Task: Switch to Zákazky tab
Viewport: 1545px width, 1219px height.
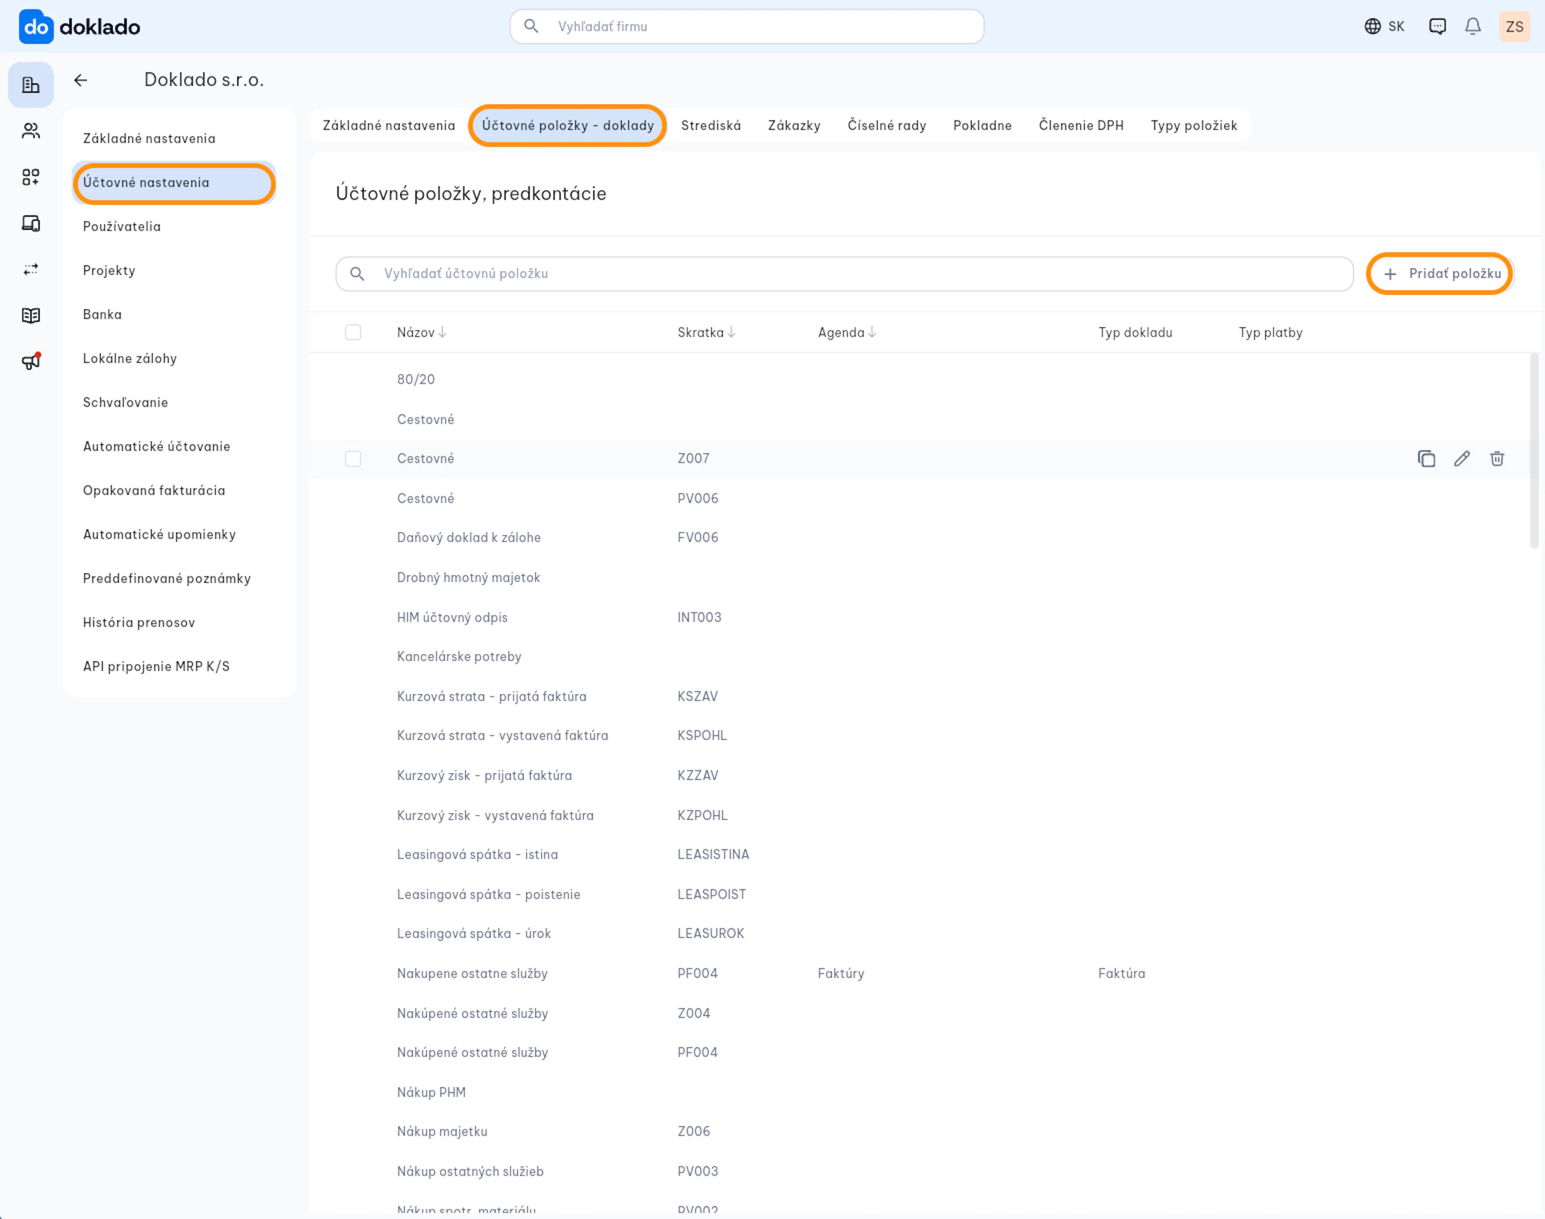Action: (794, 126)
